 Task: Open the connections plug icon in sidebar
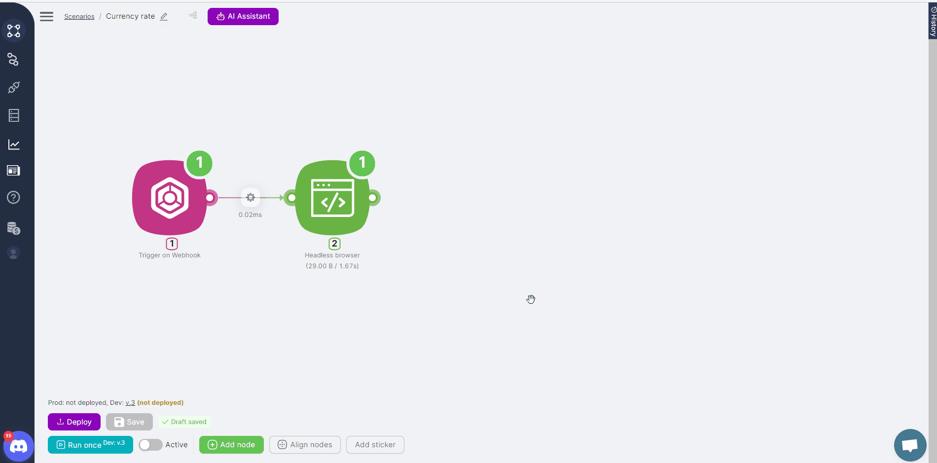coord(14,87)
